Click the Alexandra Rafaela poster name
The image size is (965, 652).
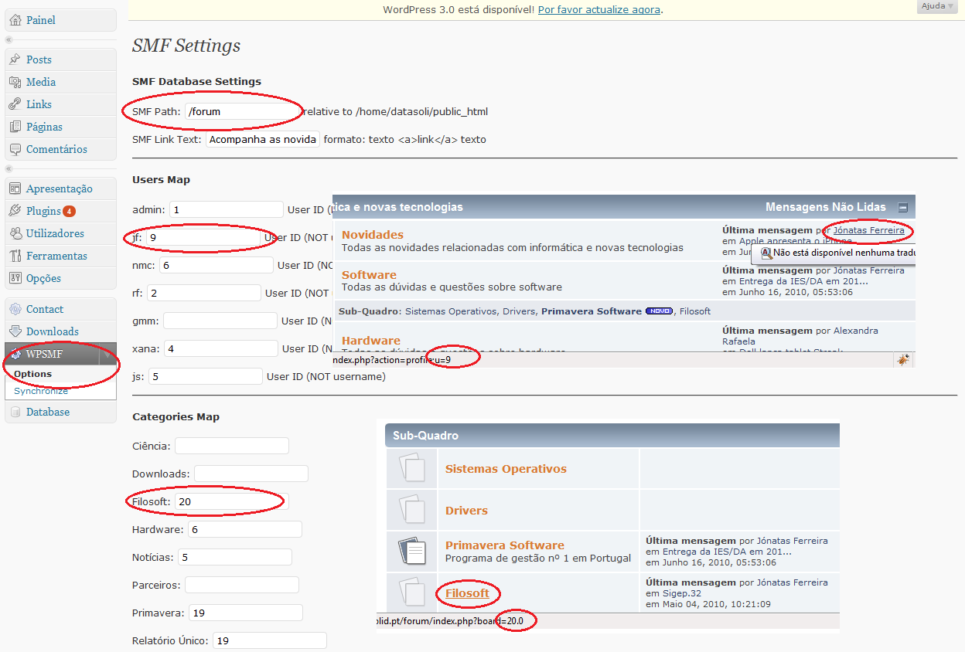point(800,336)
